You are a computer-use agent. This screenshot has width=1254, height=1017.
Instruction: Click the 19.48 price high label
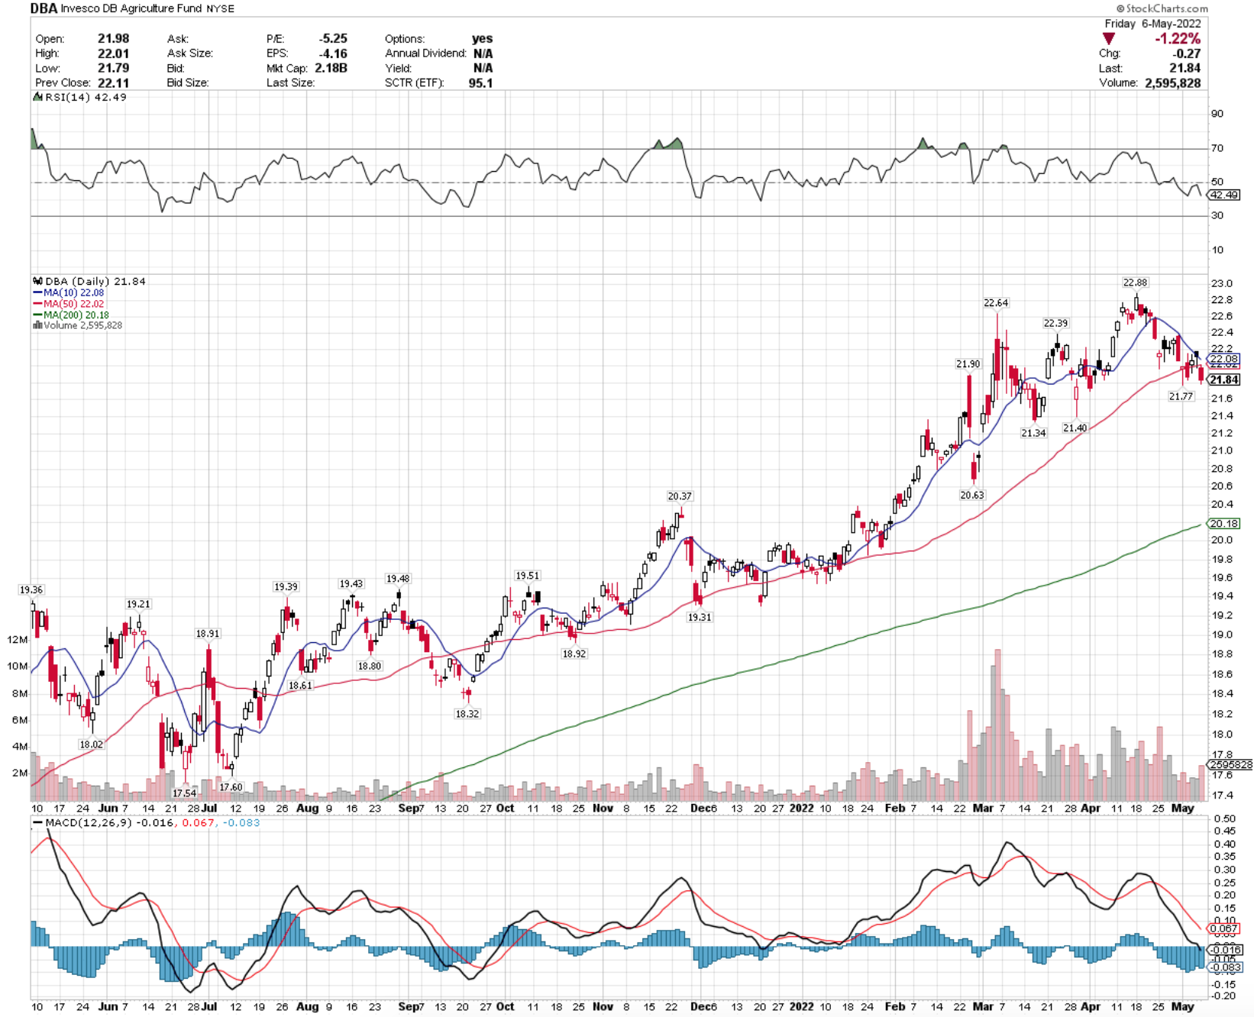coord(397,579)
